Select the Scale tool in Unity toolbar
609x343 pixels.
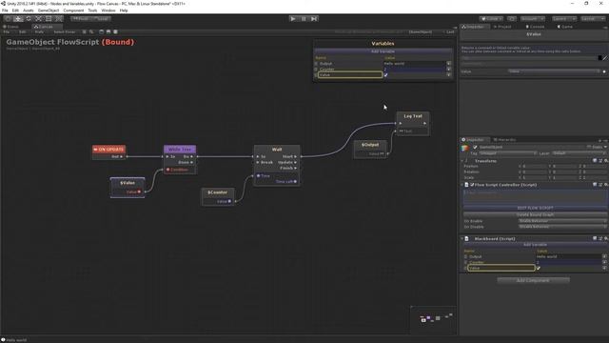[x=38, y=19]
